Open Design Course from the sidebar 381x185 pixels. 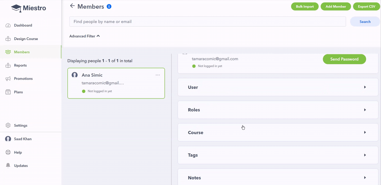point(26,39)
